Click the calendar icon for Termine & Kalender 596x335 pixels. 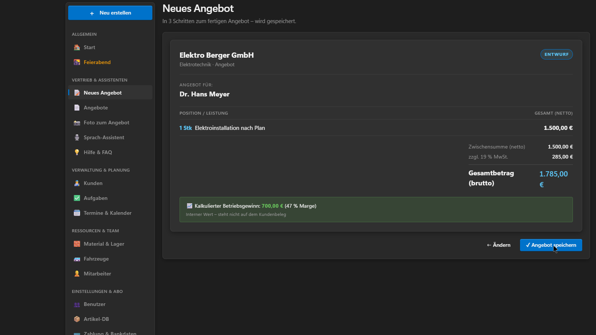pos(77,213)
